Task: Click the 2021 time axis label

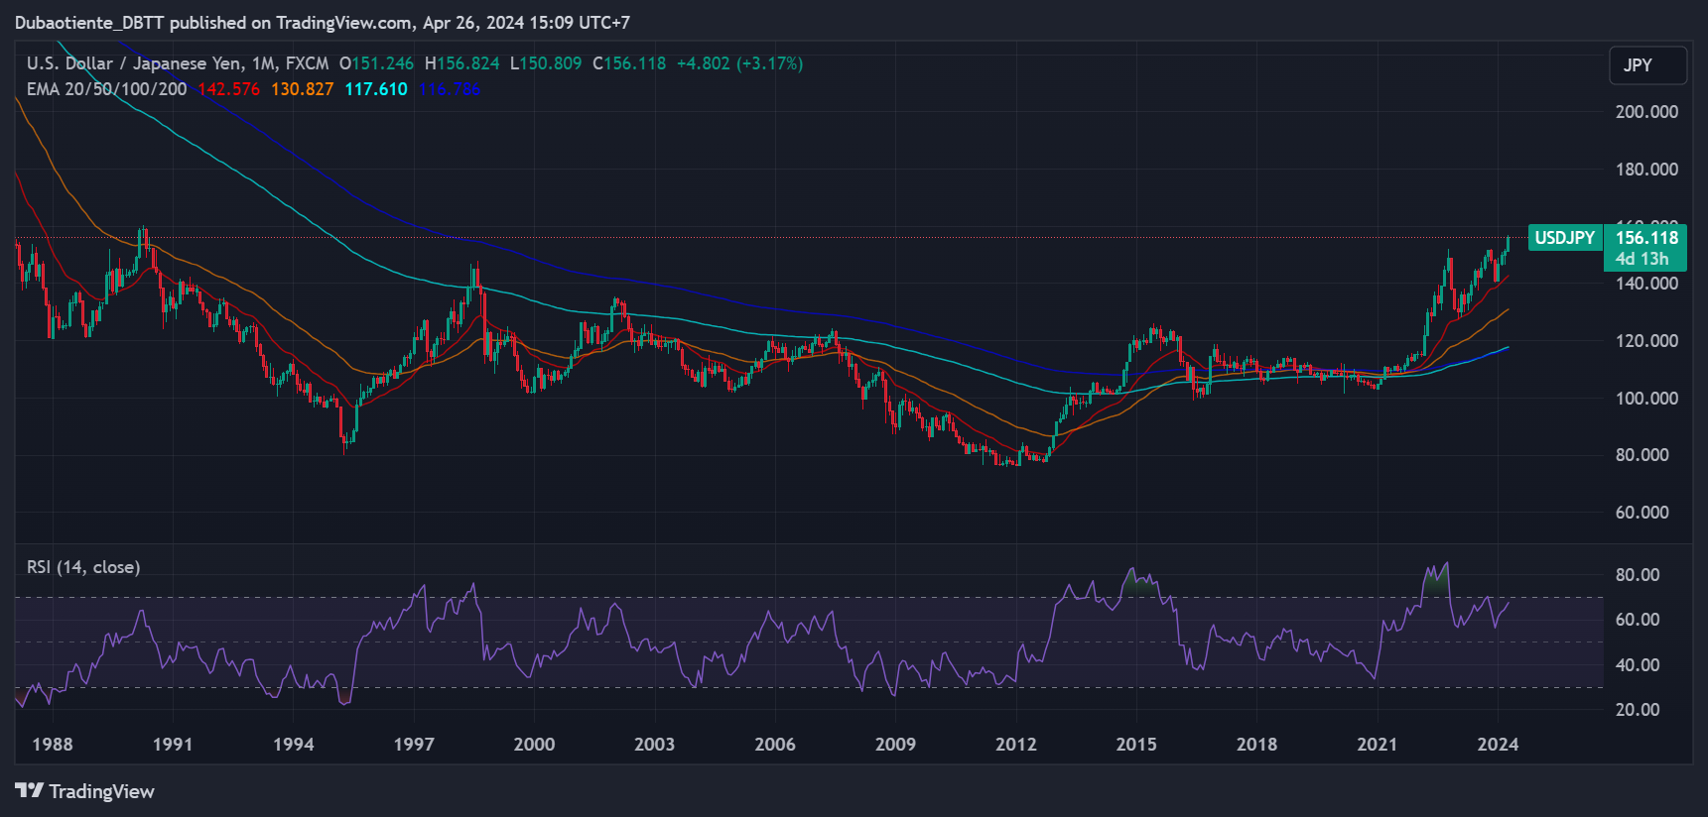Action: tap(1377, 745)
